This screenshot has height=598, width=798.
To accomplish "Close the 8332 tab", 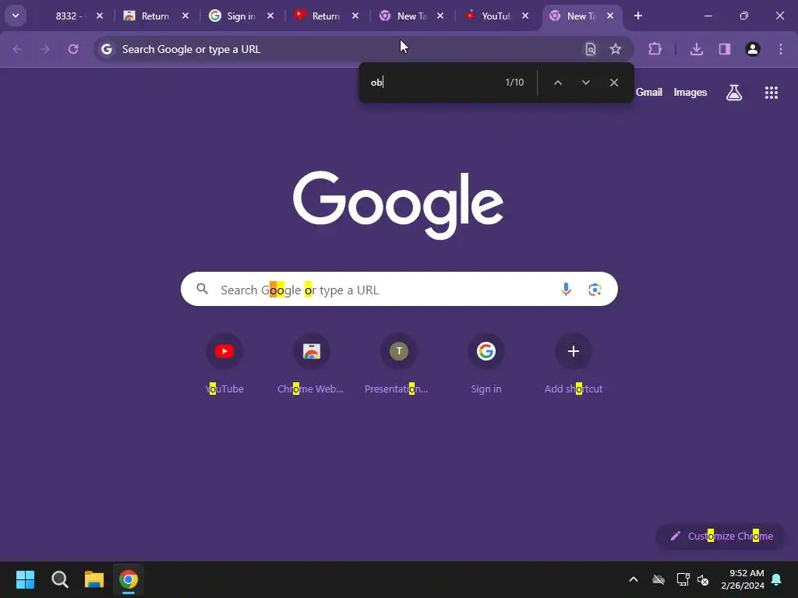I will click(x=100, y=16).
